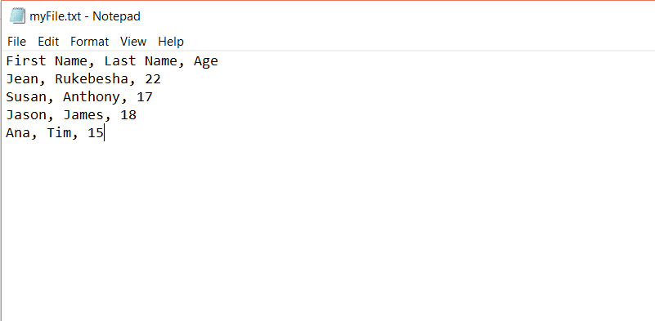Click on the surname Rukebesha
This screenshot has width=655, height=321.
click(92, 79)
